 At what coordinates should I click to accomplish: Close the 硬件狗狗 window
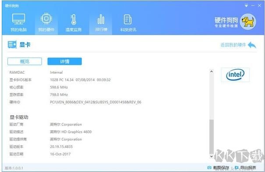coord(259,6)
